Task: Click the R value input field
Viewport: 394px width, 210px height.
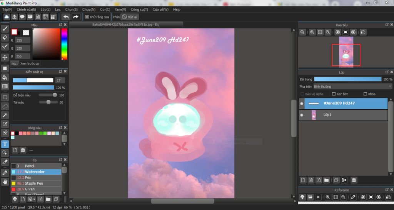Action: pyautogui.click(x=22, y=40)
